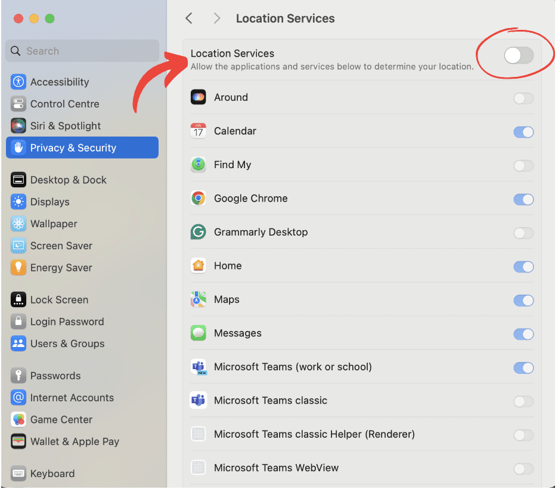The height and width of the screenshot is (489, 558).
Task: Open Internet Accounts settings
Action: (82, 398)
